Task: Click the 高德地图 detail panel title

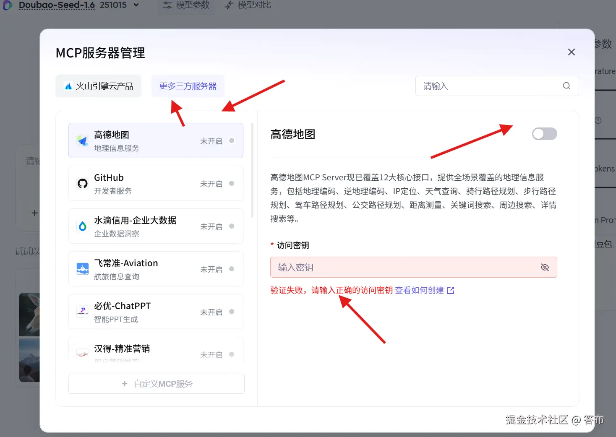Action: pos(293,134)
